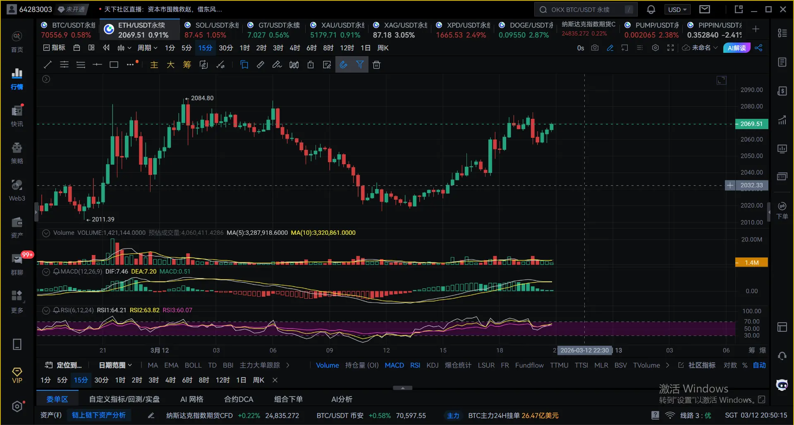The height and width of the screenshot is (425, 794).
Task: Open the USD currency dropdown
Action: (677, 9)
